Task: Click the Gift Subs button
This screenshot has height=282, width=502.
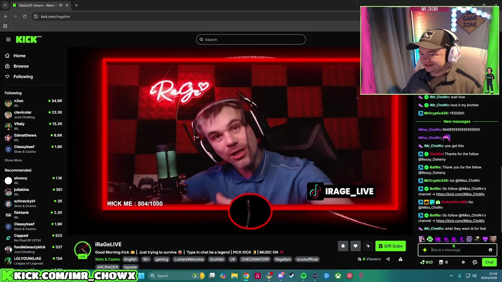Action: pos(390,246)
